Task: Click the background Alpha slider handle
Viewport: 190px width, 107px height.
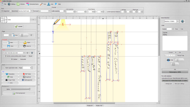Action: 30,89
